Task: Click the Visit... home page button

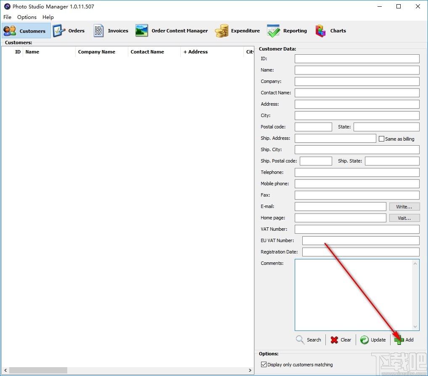Action: 404,218
